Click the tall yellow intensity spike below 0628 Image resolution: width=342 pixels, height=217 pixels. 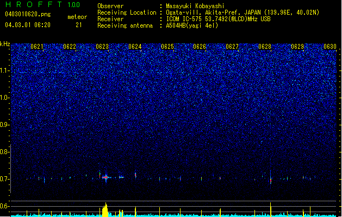(x=270, y=209)
